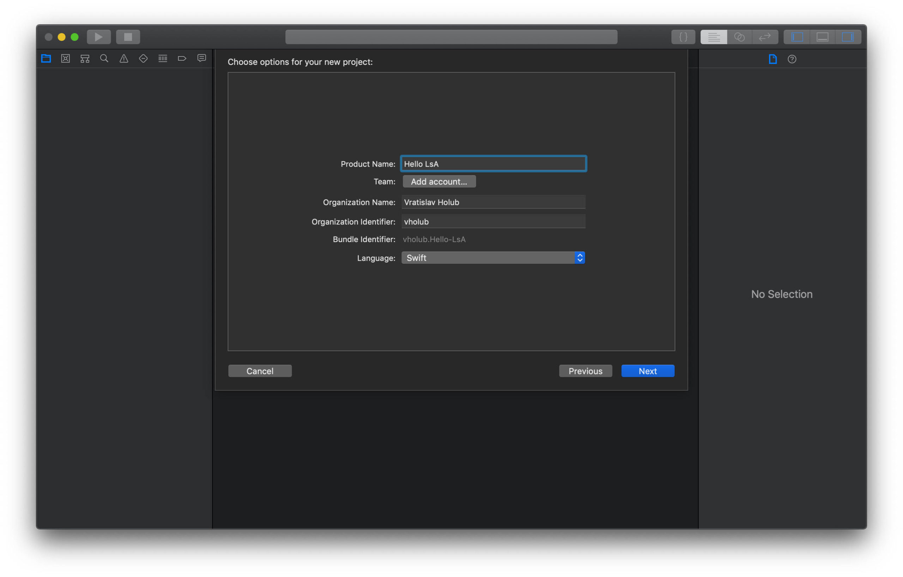
Task: Select the Standard editor toolbar button
Action: (714, 37)
